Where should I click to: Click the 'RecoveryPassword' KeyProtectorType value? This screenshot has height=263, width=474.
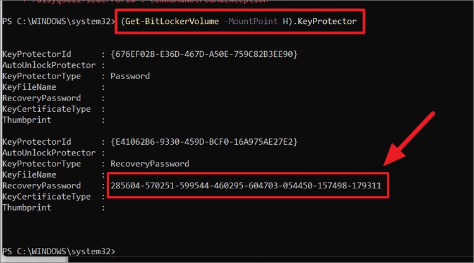tap(150, 164)
